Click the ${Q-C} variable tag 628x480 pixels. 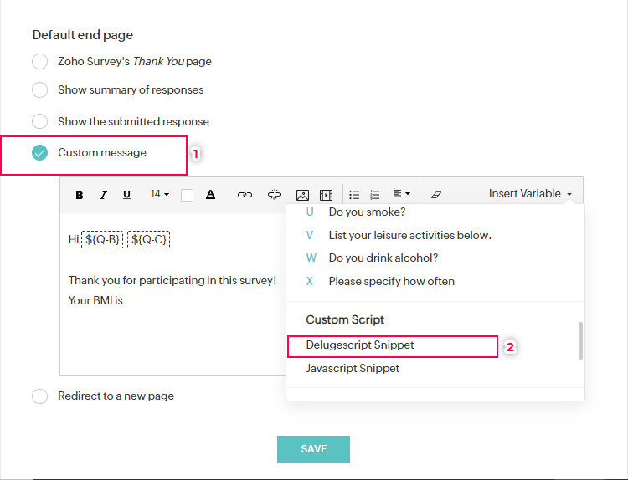(x=148, y=240)
